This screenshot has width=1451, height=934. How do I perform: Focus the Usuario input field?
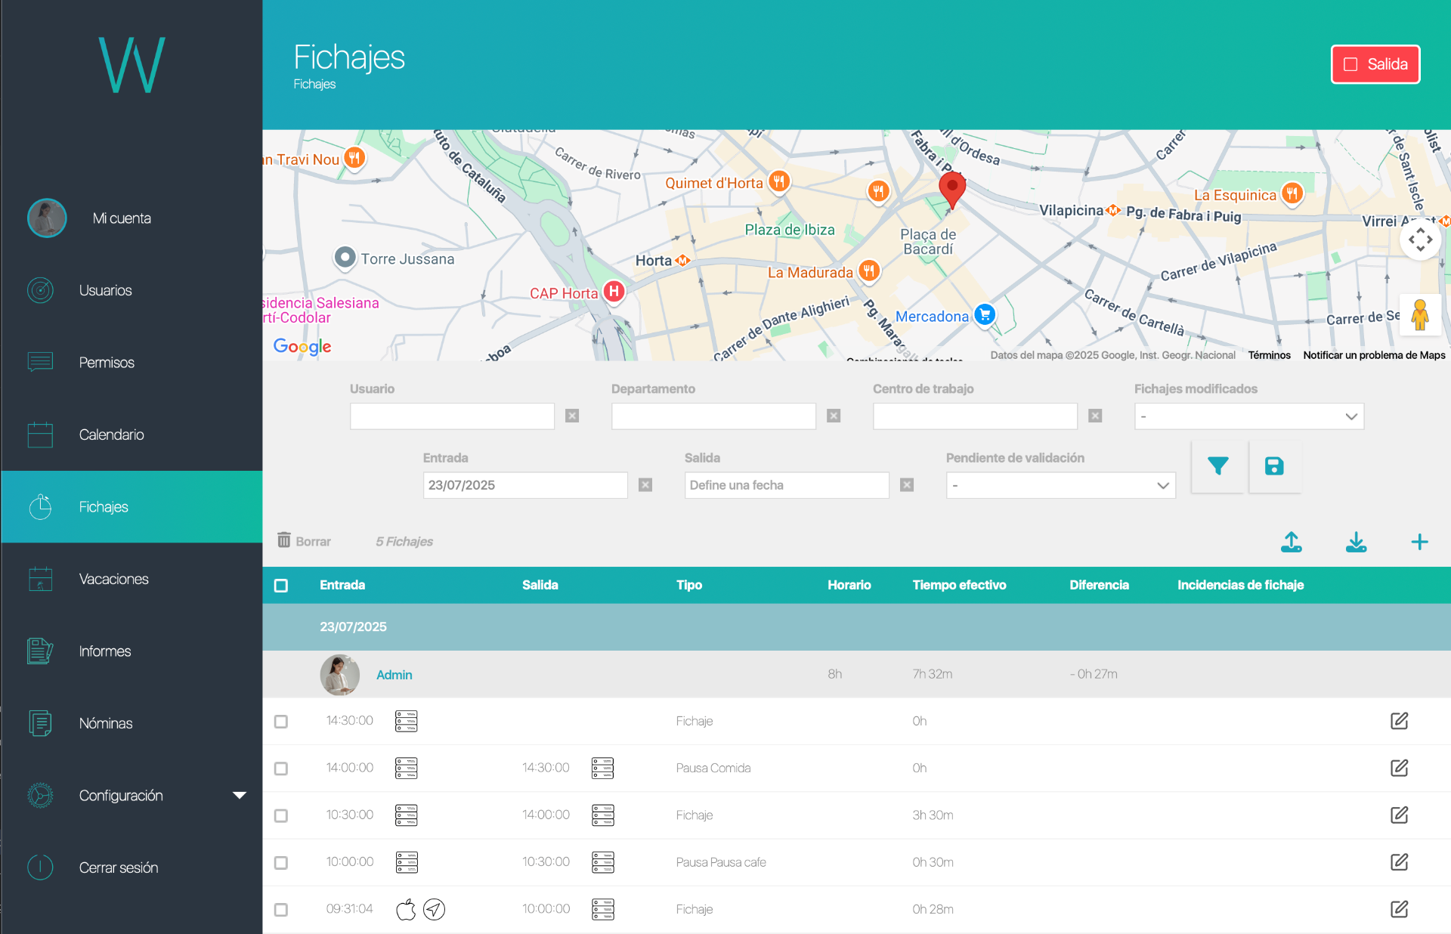(x=452, y=416)
